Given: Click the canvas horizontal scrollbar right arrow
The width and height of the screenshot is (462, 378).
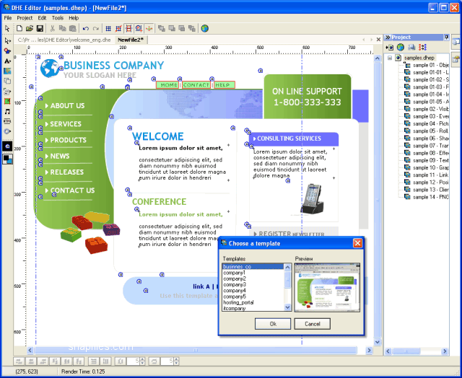Looking at the screenshot, I should click(369, 351).
